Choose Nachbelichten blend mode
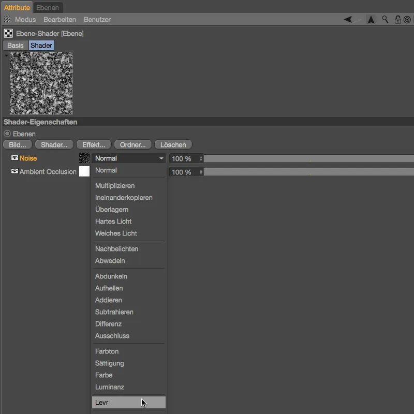 pyautogui.click(x=129, y=249)
